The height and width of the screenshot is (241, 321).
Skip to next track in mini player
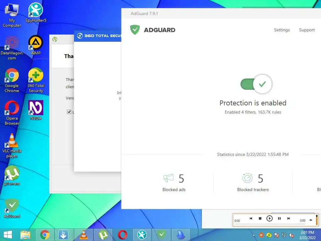[x=288, y=218]
